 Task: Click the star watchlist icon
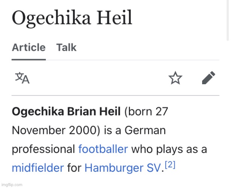click(175, 78)
